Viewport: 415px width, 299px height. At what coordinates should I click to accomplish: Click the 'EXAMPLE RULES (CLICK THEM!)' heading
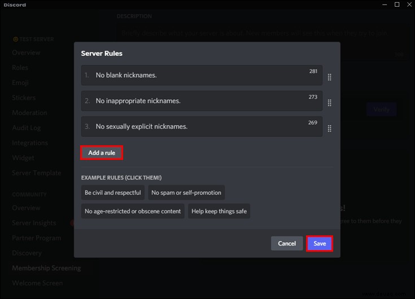tap(121, 177)
